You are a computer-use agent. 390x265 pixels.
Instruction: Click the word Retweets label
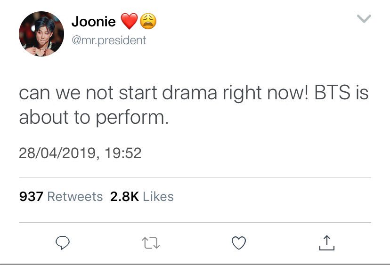75,197
